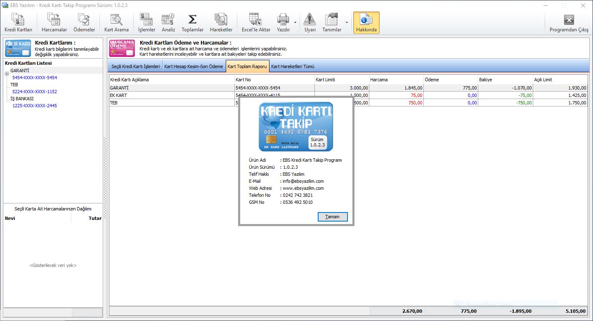Open the İşlemler toolbar icon
Screen dimensions: 593x321
point(146,23)
